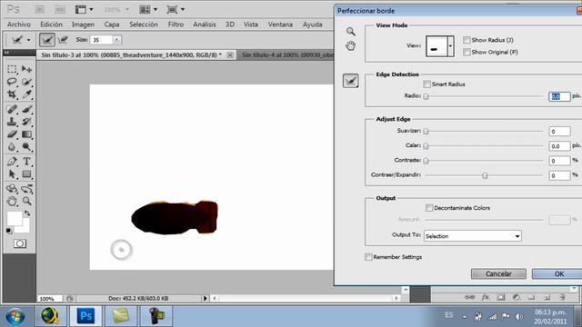
Task: Select the Lasso tool
Action: (12, 82)
